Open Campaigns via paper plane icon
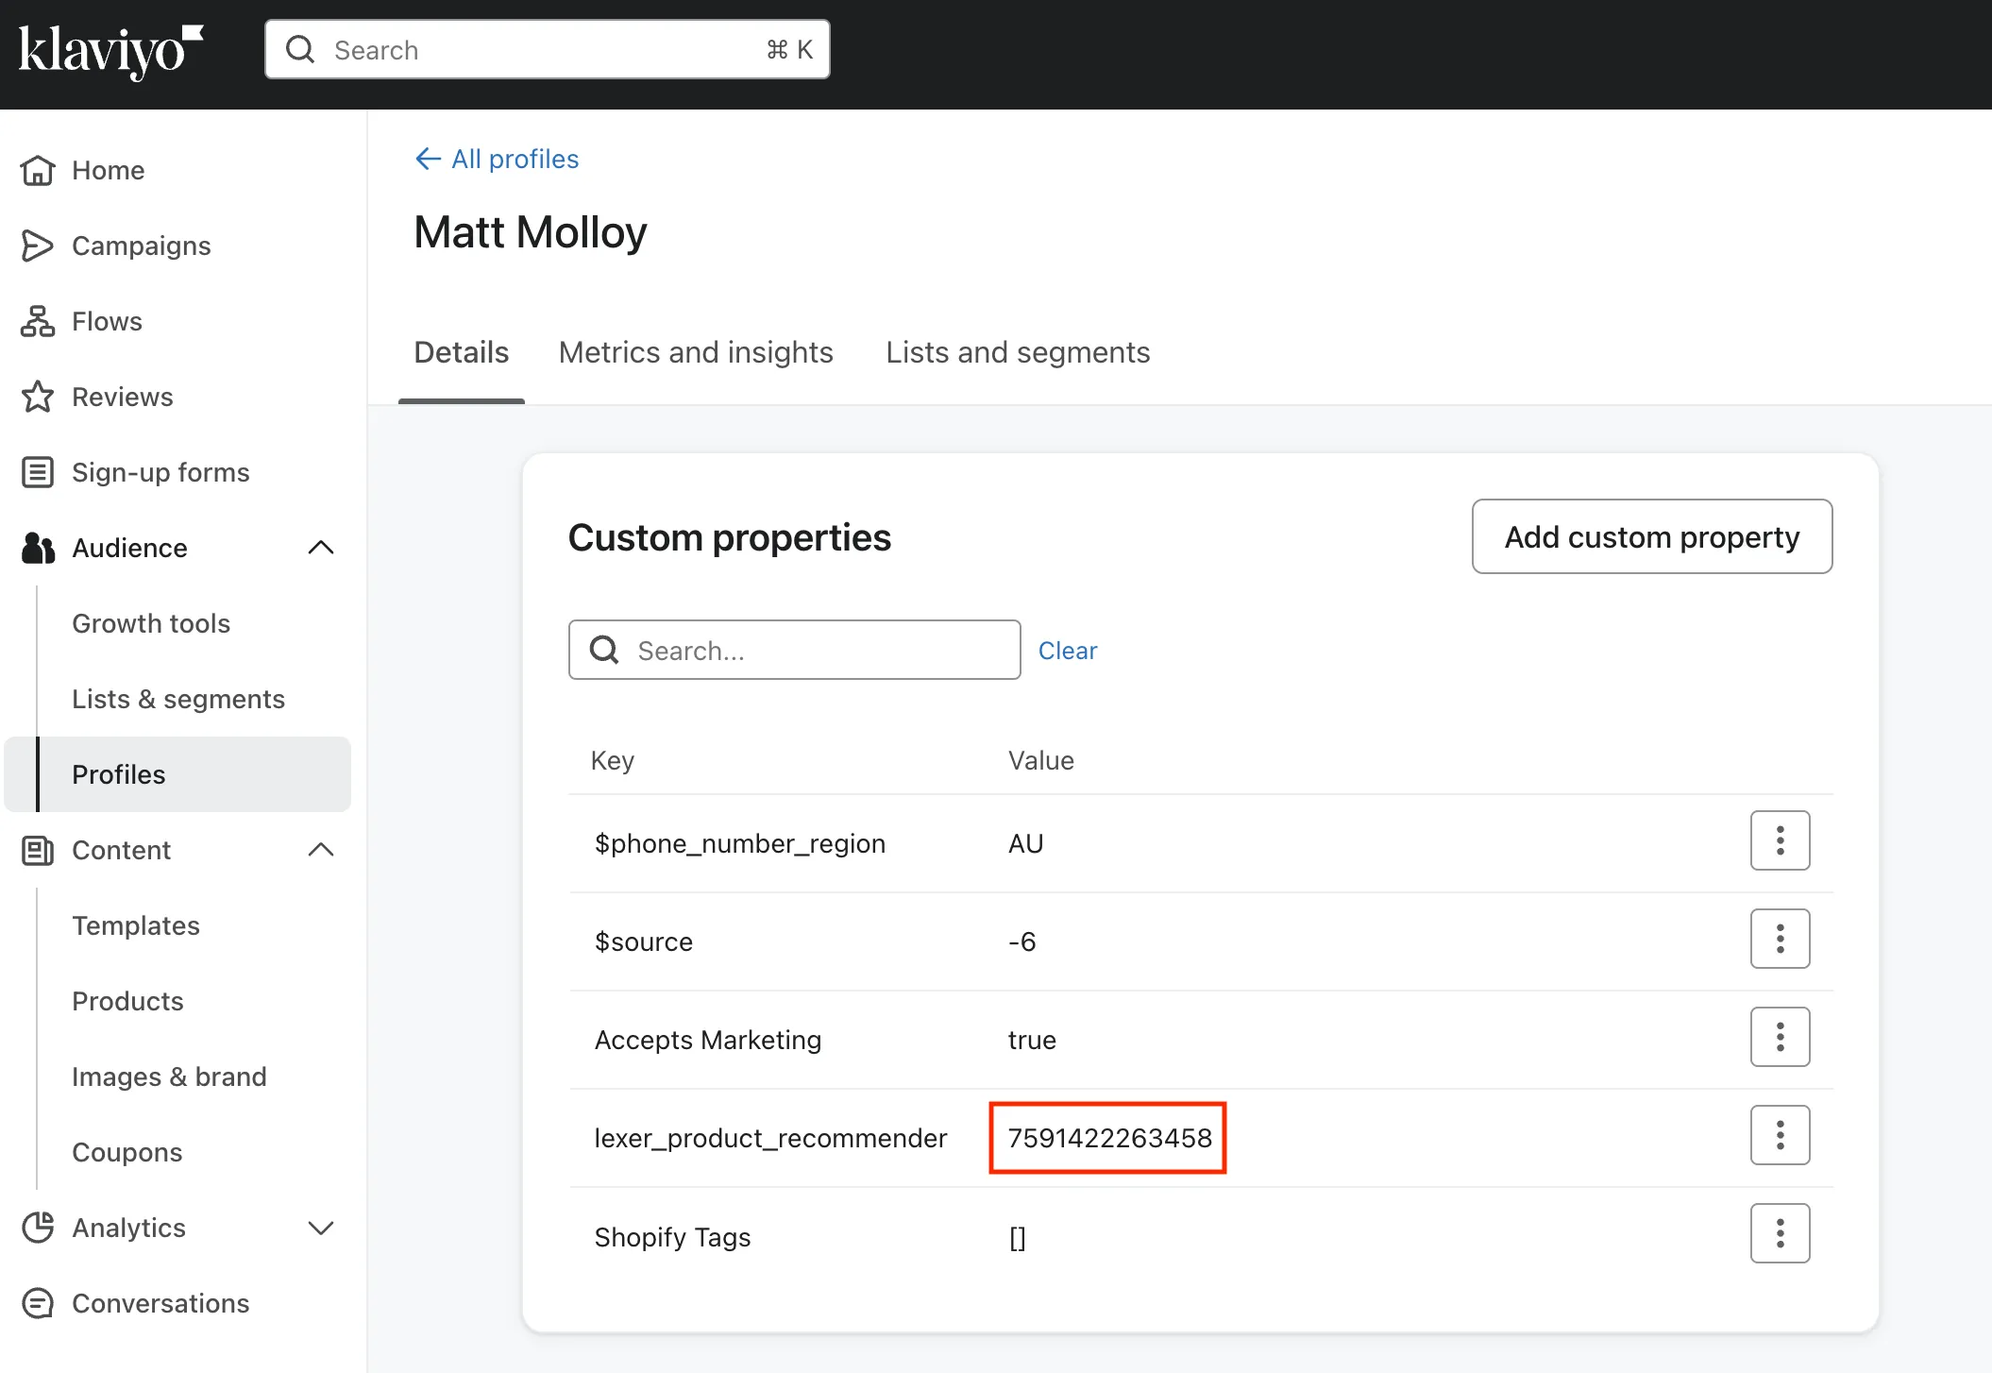The height and width of the screenshot is (1373, 1992). pos(38,246)
